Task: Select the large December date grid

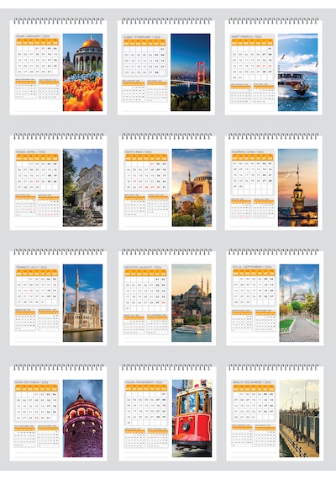Action: 254,406
